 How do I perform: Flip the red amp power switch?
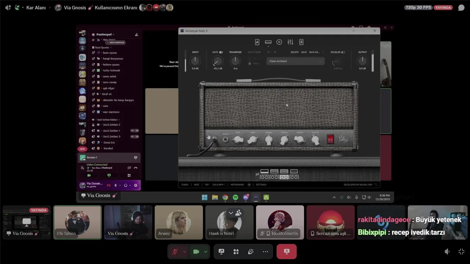[330, 139]
